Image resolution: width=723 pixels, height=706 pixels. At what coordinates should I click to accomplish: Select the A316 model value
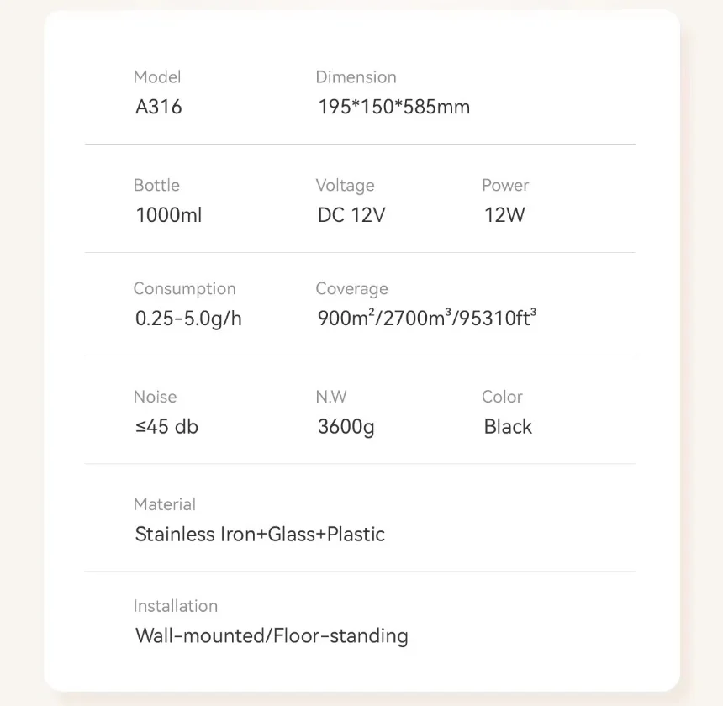(159, 108)
